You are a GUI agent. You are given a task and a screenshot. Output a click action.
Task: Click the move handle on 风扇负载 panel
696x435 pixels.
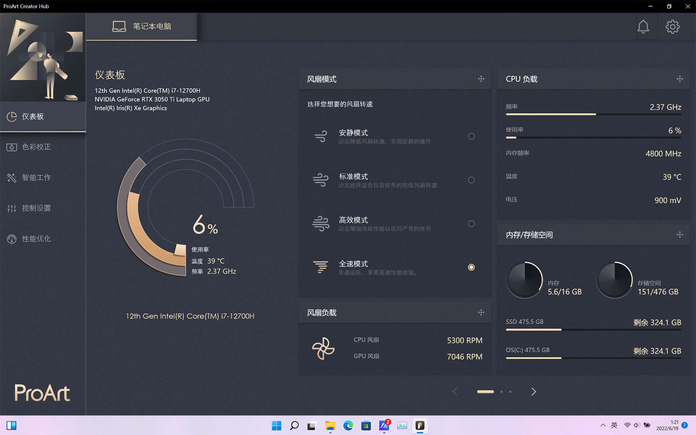pyautogui.click(x=481, y=312)
